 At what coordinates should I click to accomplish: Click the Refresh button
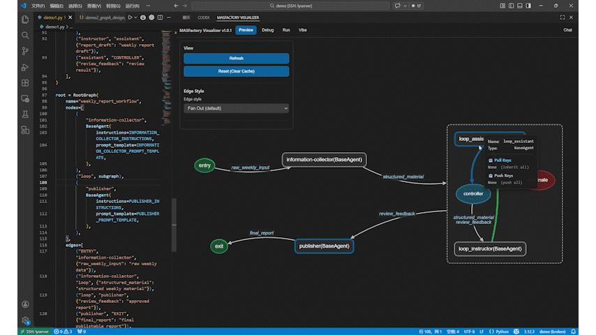(236, 58)
